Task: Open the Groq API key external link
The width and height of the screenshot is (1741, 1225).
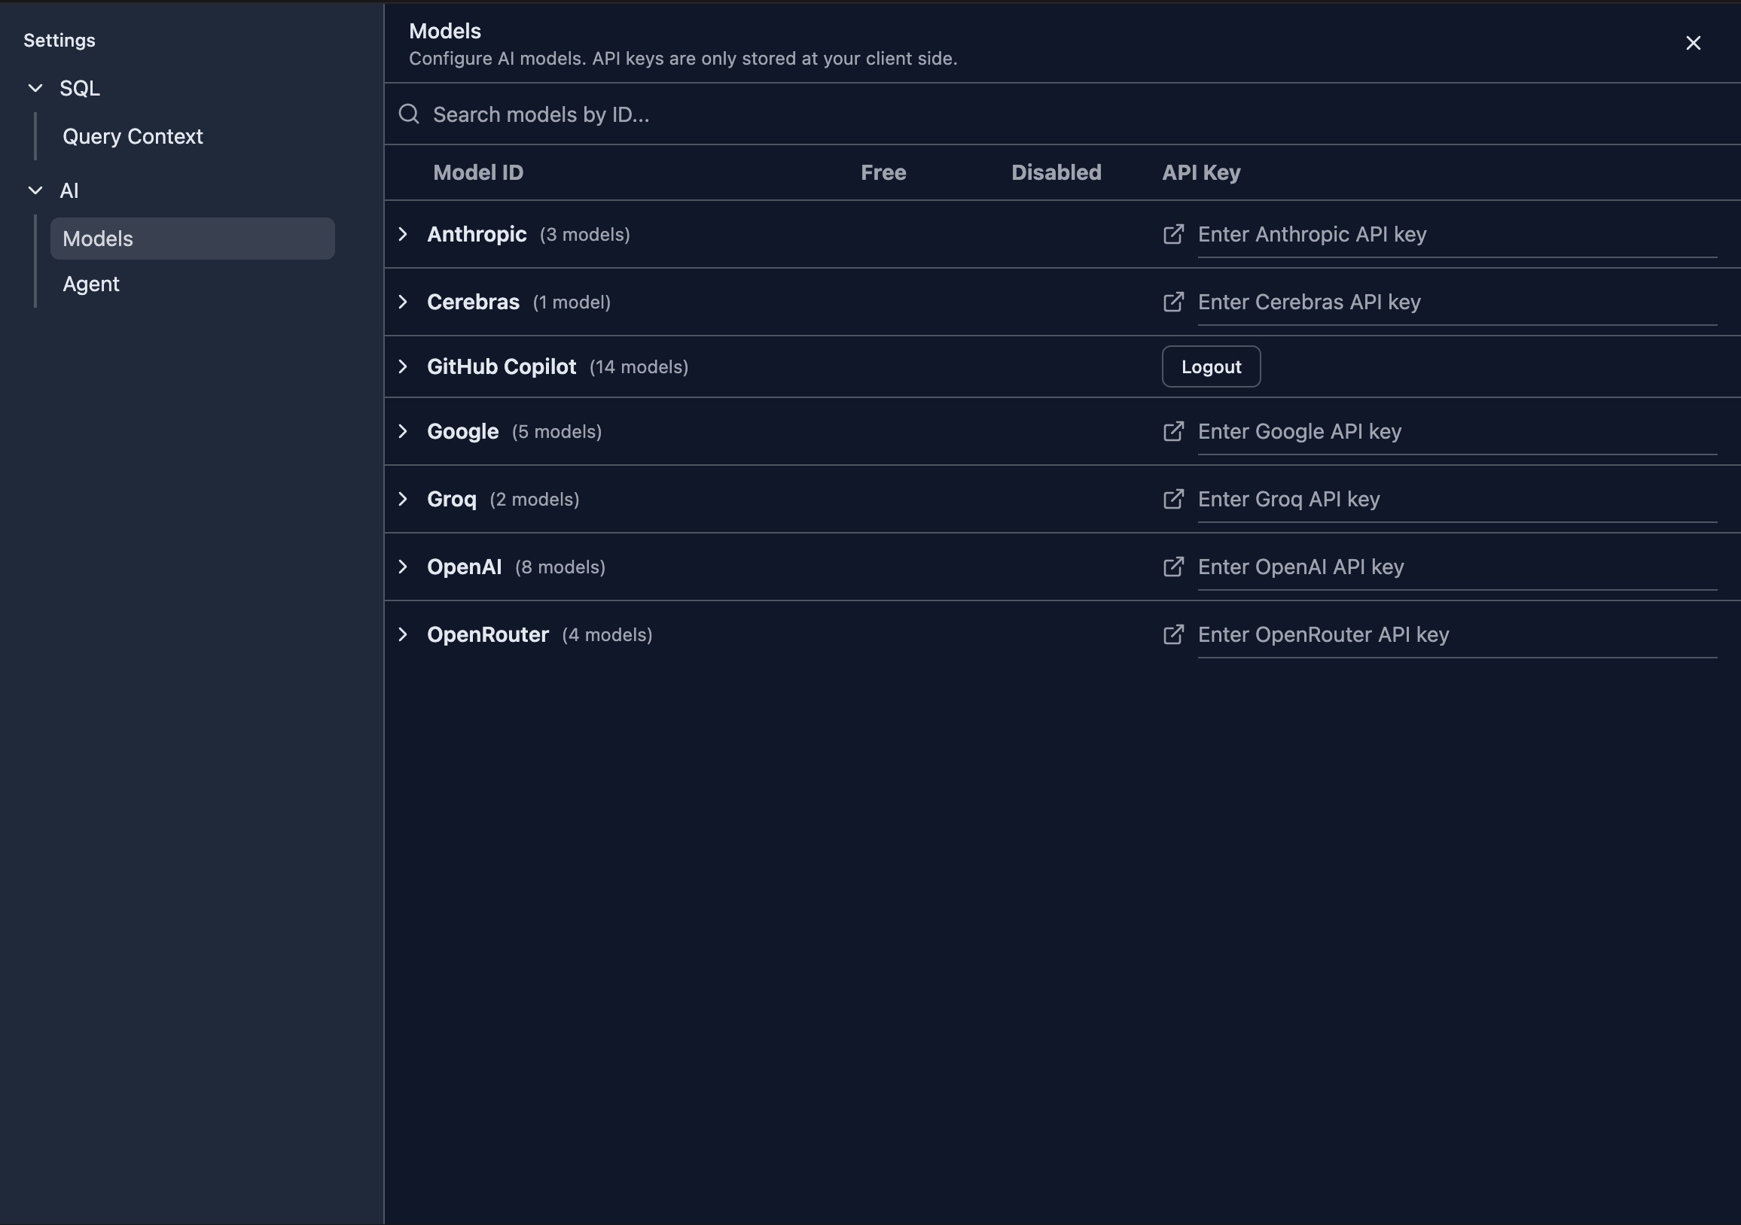Action: [x=1173, y=498]
